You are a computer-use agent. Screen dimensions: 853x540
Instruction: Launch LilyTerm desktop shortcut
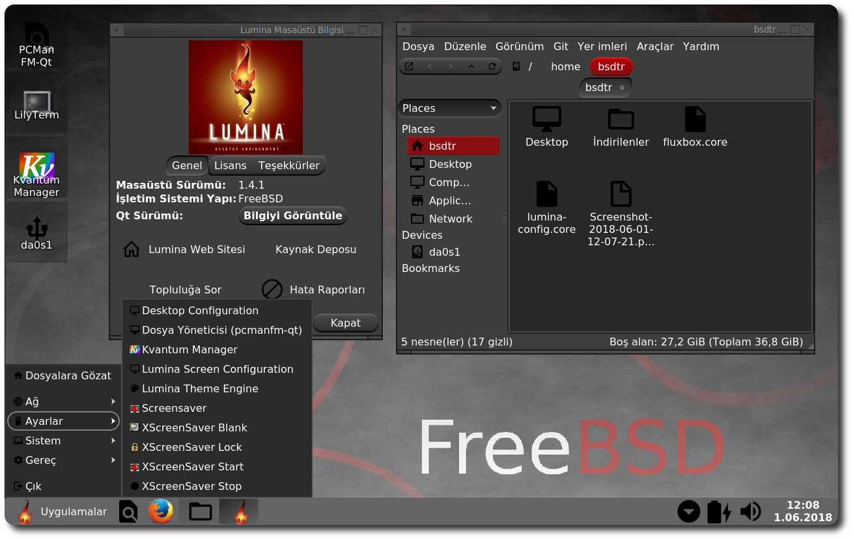click(36, 105)
